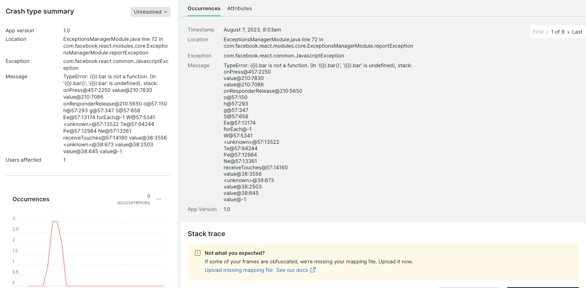Viewport: 586px width, 288px height.
Task: Jump to the First occurrence
Action: tap(538, 32)
